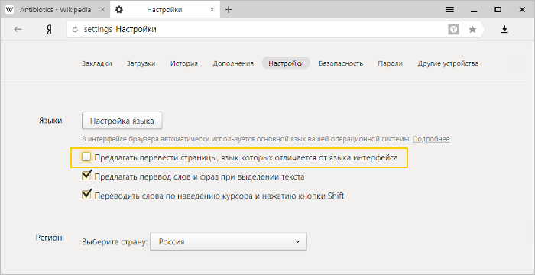
Task: Open a new tab with plus icon
Action: [229, 10]
